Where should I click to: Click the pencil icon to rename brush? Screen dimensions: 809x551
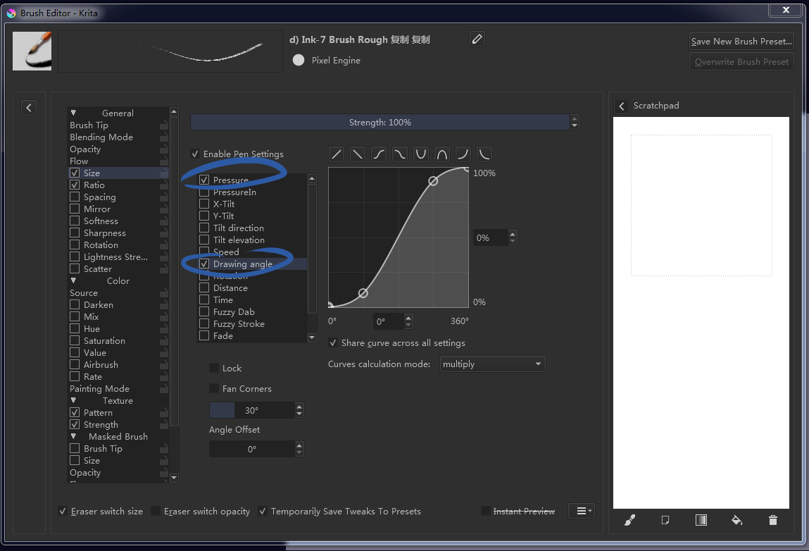click(477, 39)
